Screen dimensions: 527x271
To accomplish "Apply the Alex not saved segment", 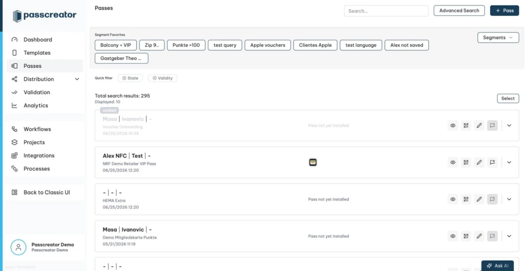I will tap(407, 45).
